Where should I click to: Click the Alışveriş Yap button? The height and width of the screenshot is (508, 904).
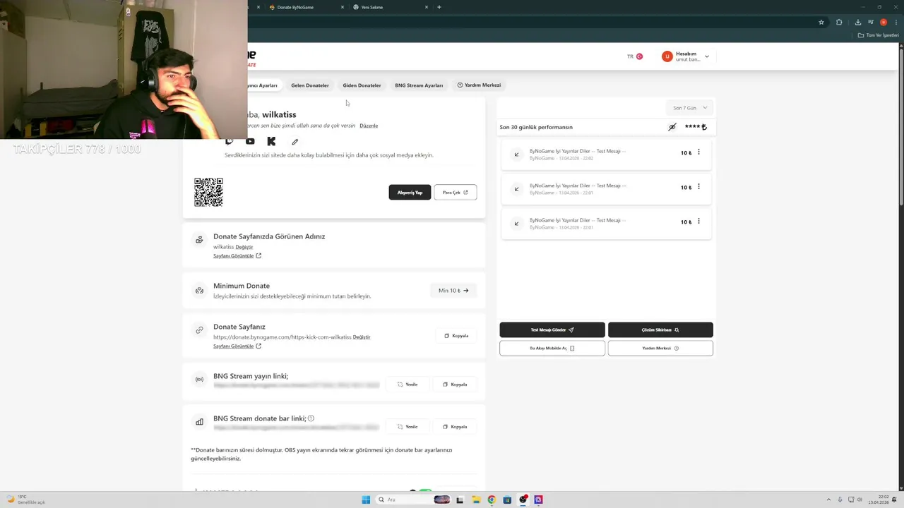(410, 193)
